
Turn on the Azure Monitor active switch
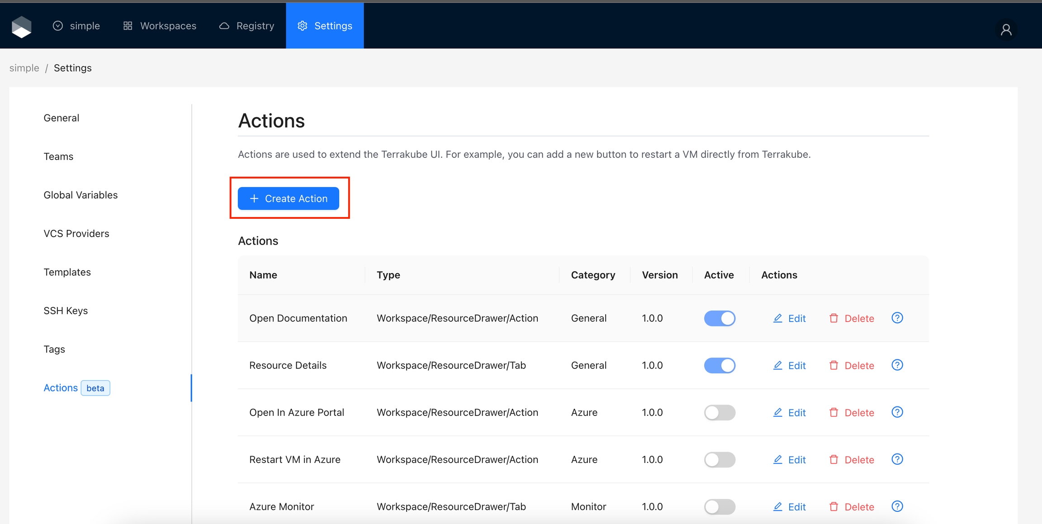pyautogui.click(x=719, y=506)
